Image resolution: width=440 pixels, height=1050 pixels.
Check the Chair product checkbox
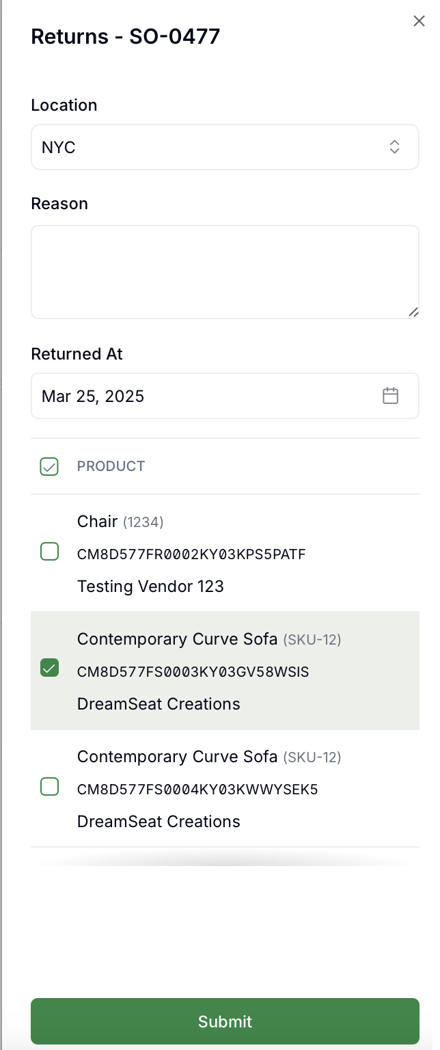click(x=49, y=552)
